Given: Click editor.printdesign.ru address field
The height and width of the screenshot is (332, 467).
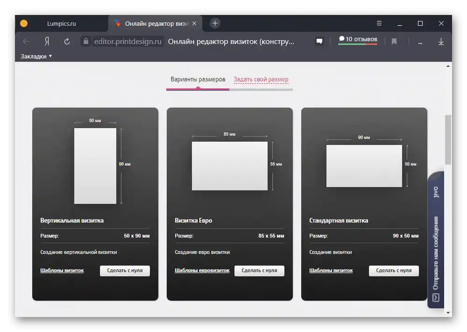Looking at the screenshot, I should [128, 42].
